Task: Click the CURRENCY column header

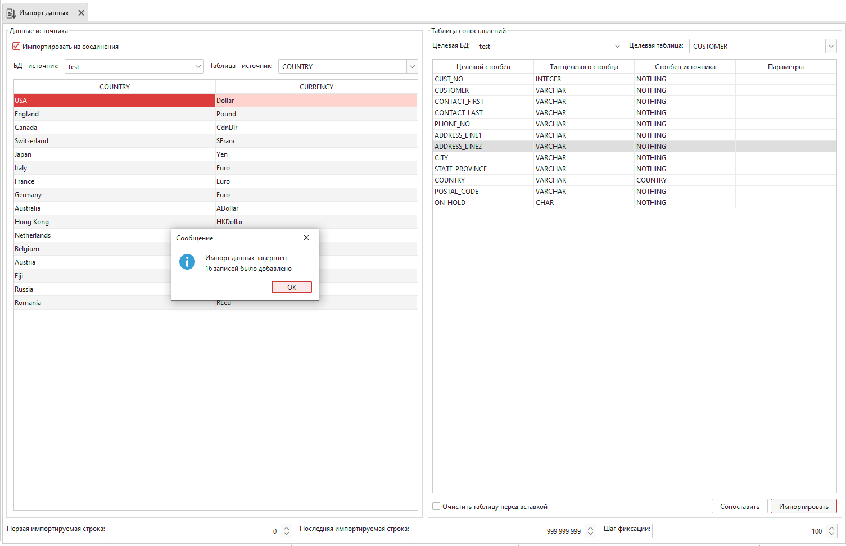Action: coord(316,87)
